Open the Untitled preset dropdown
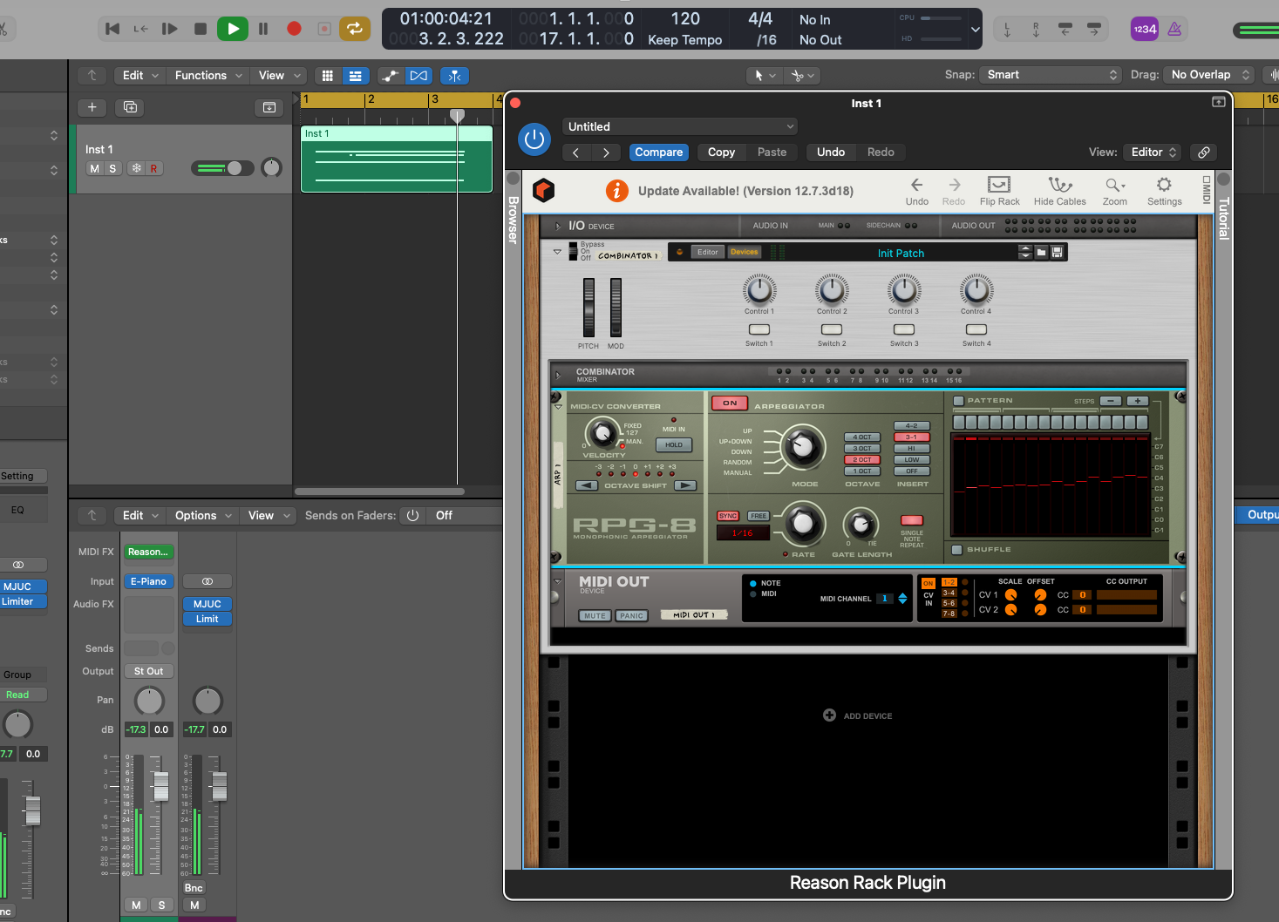This screenshot has width=1279, height=922. point(679,127)
